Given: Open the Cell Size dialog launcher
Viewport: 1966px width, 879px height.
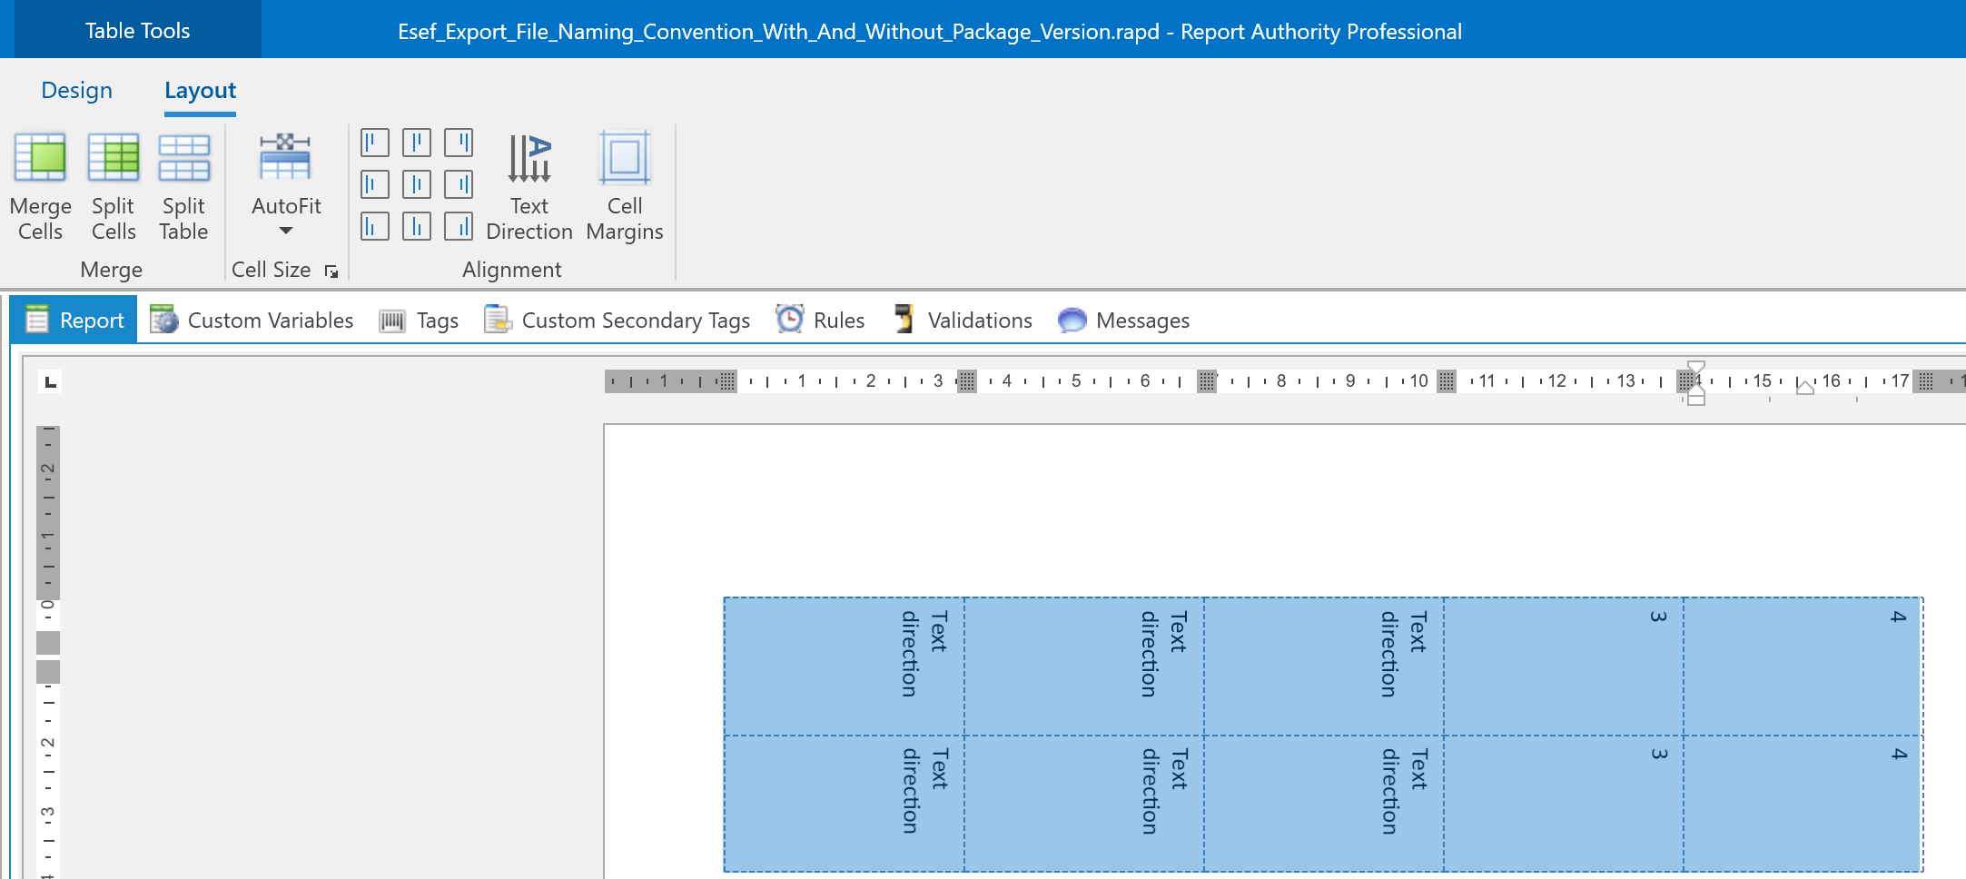Looking at the screenshot, I should 331,272.
